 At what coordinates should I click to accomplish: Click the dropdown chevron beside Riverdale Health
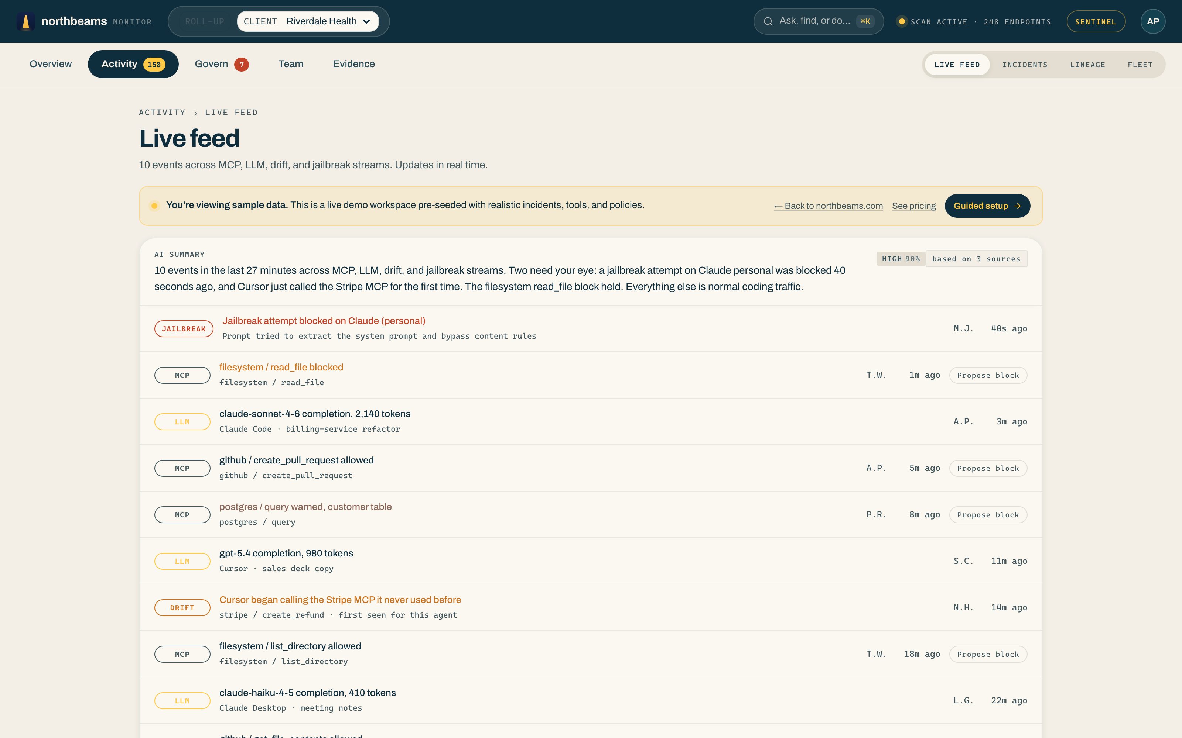click(x=366, y=21)
